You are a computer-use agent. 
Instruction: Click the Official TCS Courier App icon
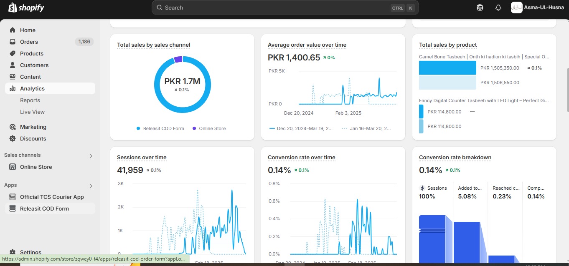tap(13, 197)
